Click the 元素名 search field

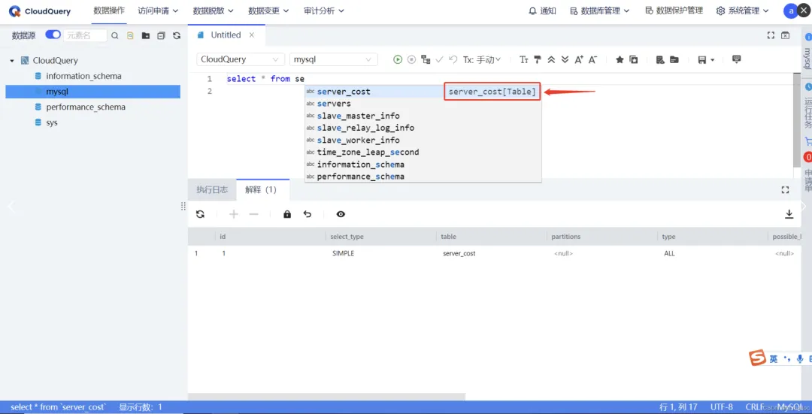point(85,35)
